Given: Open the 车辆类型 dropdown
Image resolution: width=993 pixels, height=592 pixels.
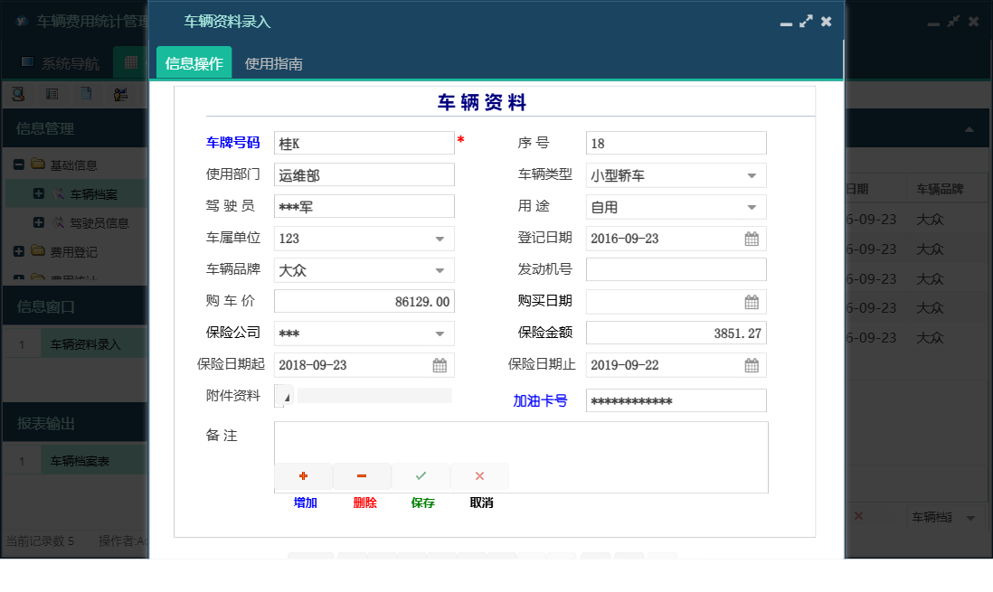Looking at the screenshot, I should (751, 174).
